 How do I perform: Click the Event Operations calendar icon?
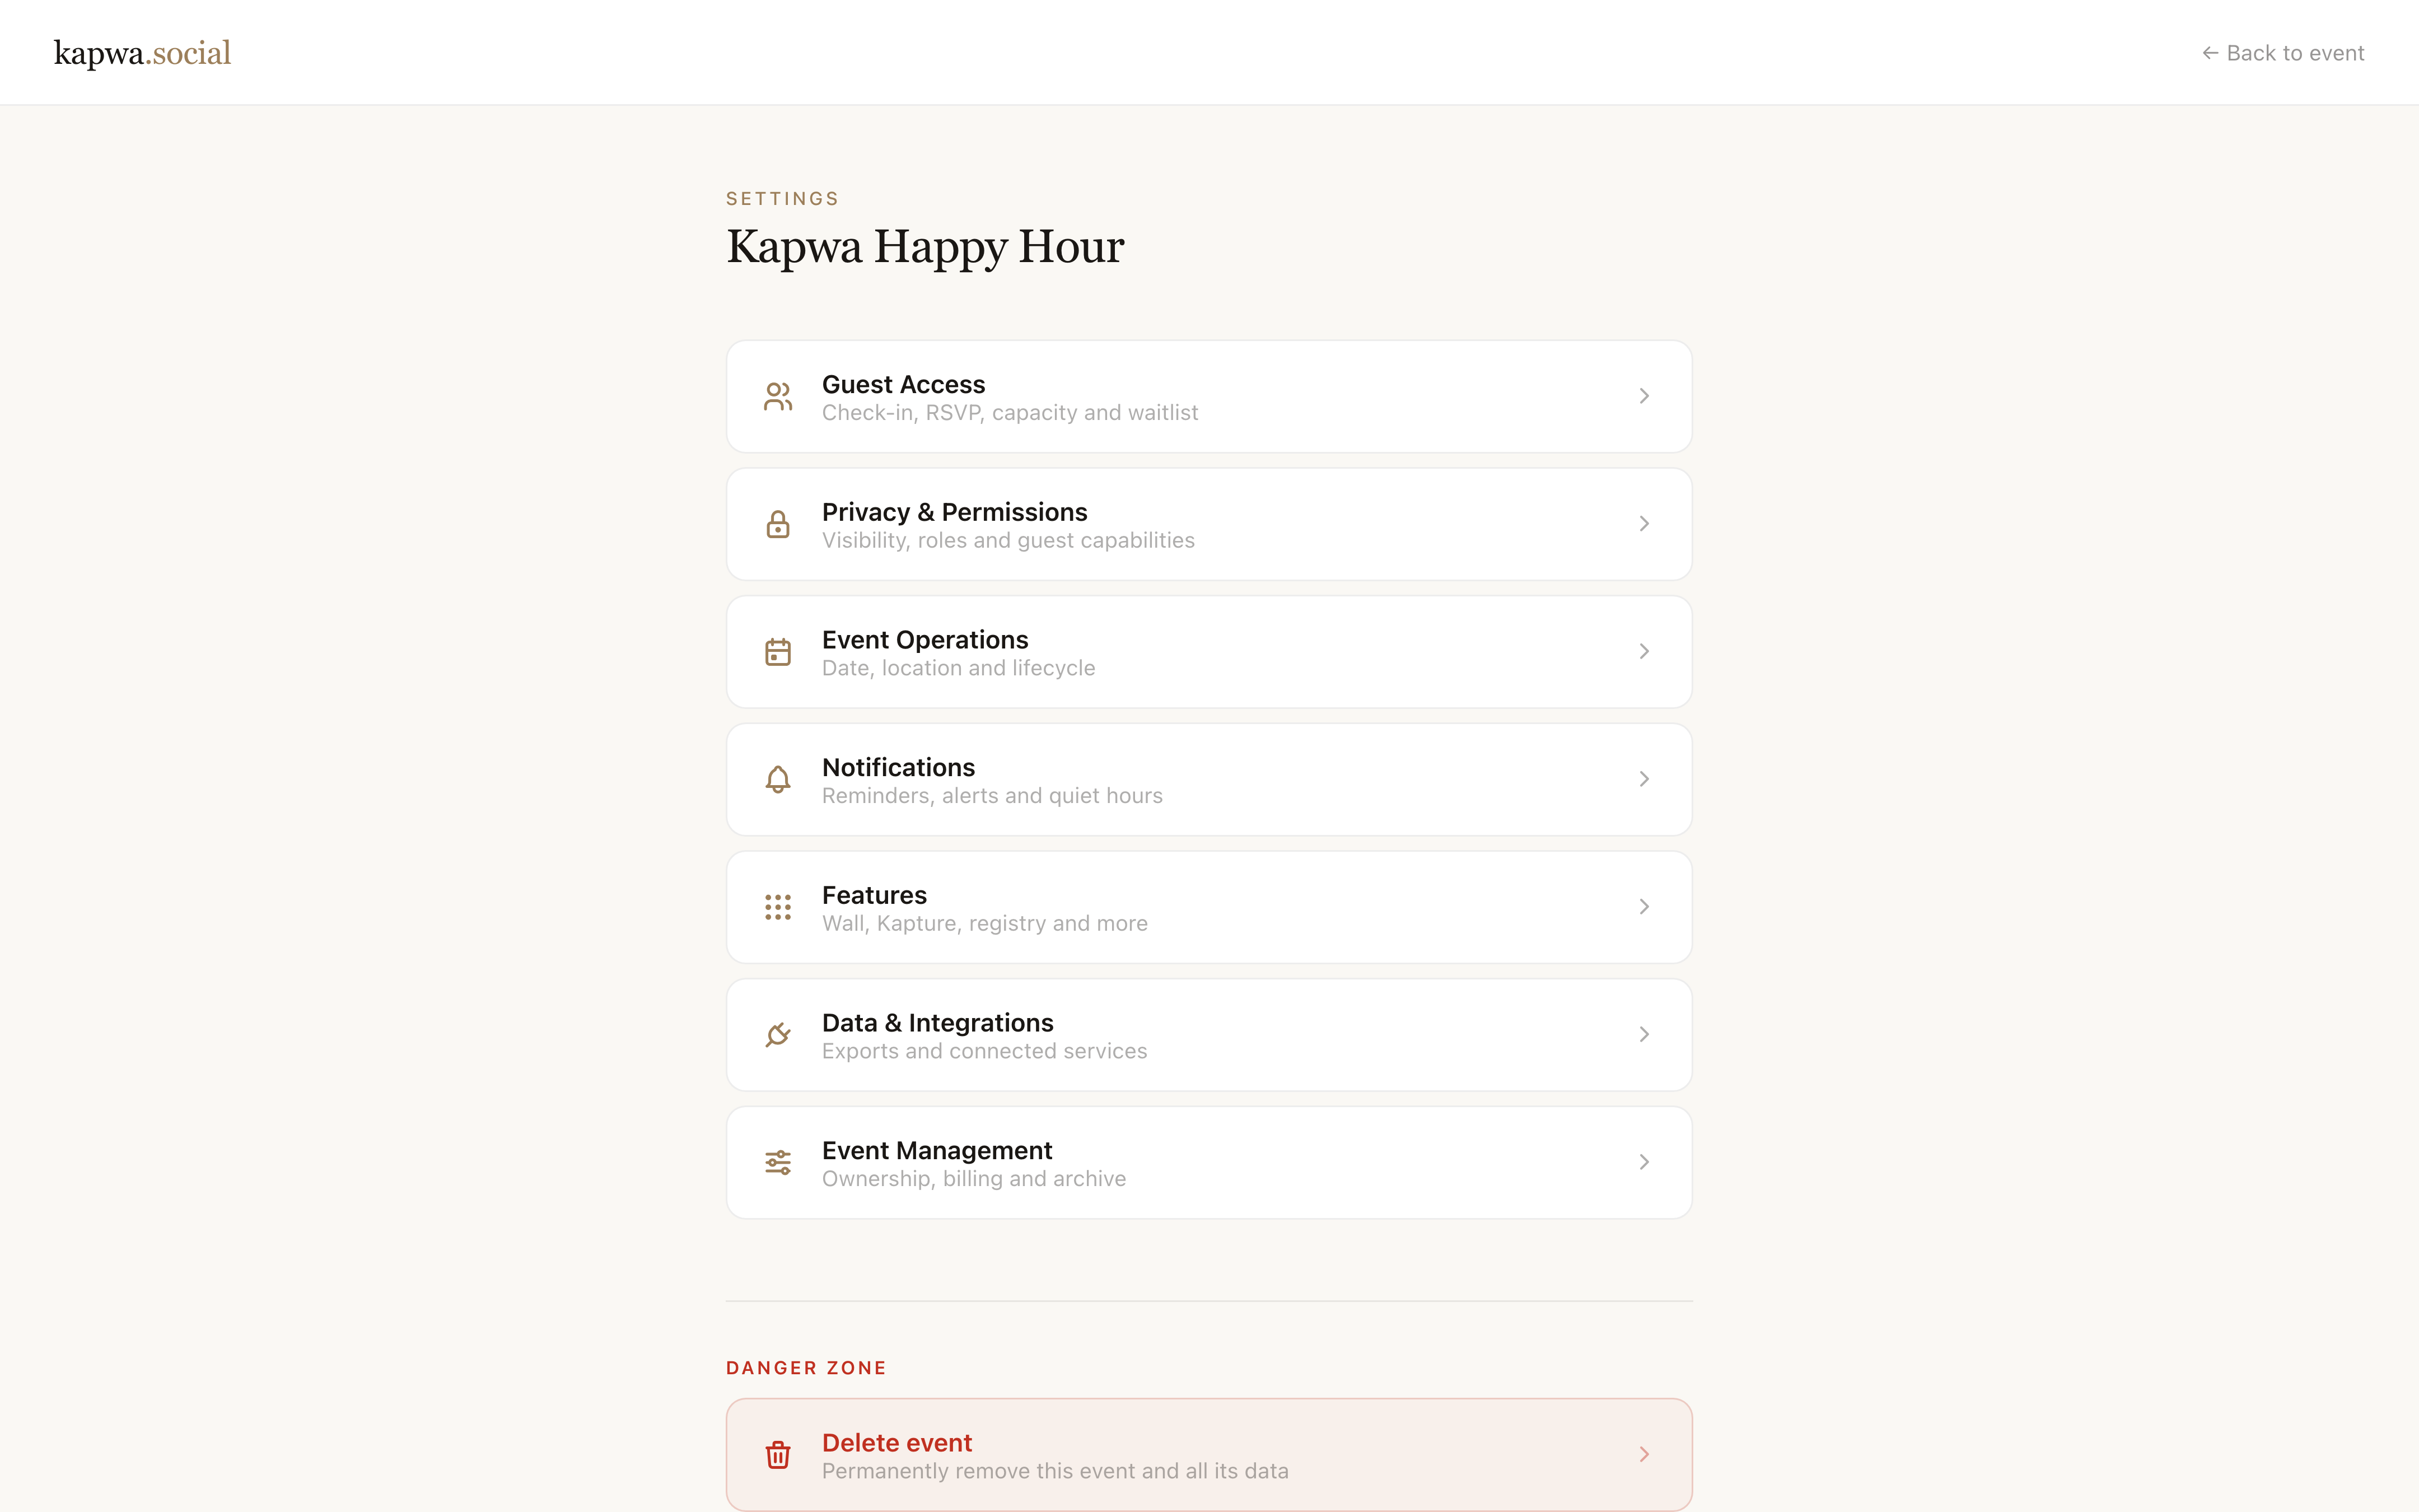click(778, 652)
